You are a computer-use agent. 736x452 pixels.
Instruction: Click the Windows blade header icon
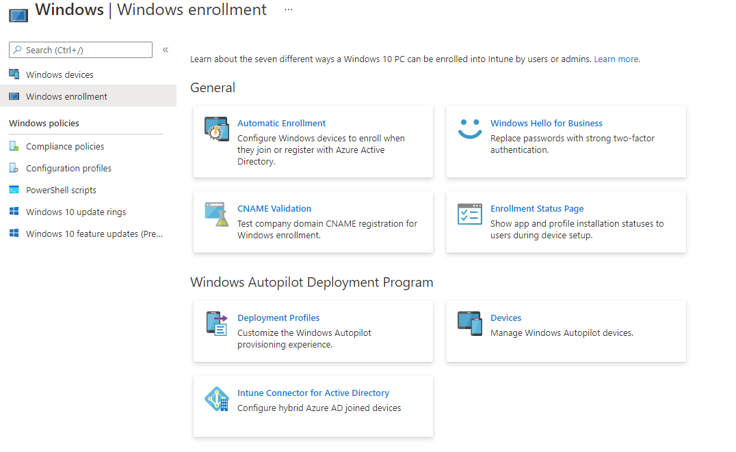(18, 15)
